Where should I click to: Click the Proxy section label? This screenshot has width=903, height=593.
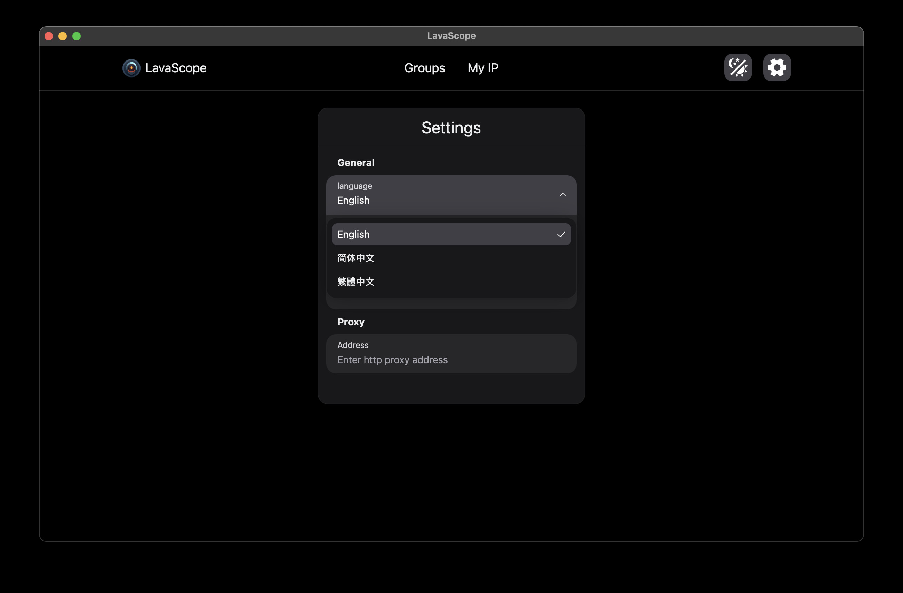pos(351,322)
